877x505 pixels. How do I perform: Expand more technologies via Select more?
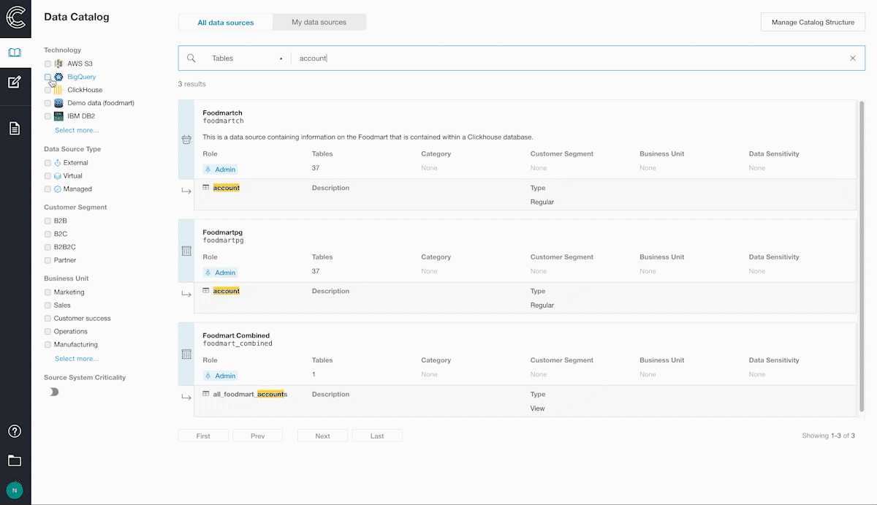pyautogui.click(x=77, y=130)
